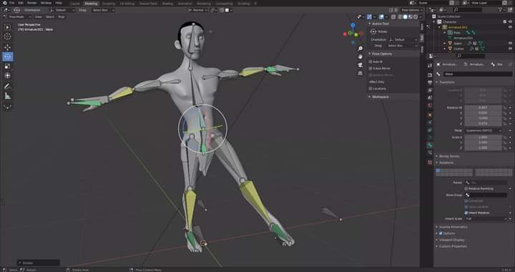Hide the Adam object with its eye icon
This screenshot has height=272, width=515.
510,43
